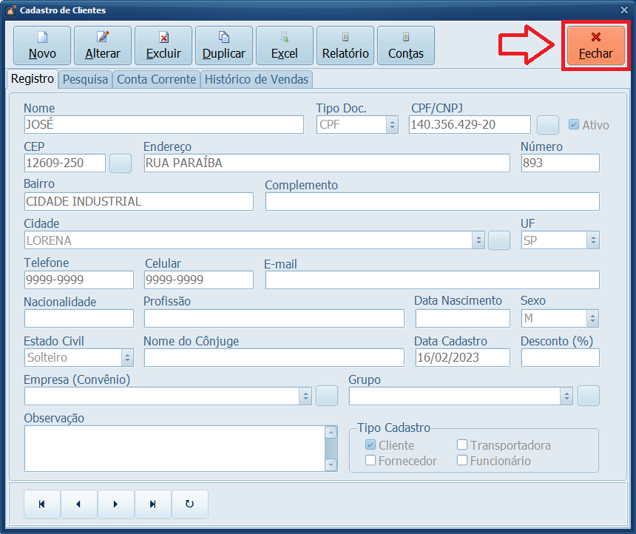
Task: Toggle the Ativo checkbox
Action: pyautogui.click(x=574, y=125)
